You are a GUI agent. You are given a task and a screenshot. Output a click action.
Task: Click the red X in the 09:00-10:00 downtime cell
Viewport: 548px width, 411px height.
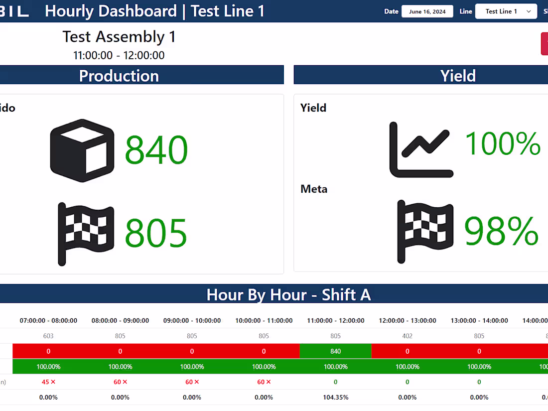tap(197, 382)
